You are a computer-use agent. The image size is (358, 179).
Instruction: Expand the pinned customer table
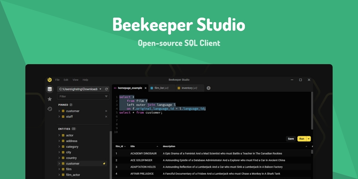coord(59,111)
